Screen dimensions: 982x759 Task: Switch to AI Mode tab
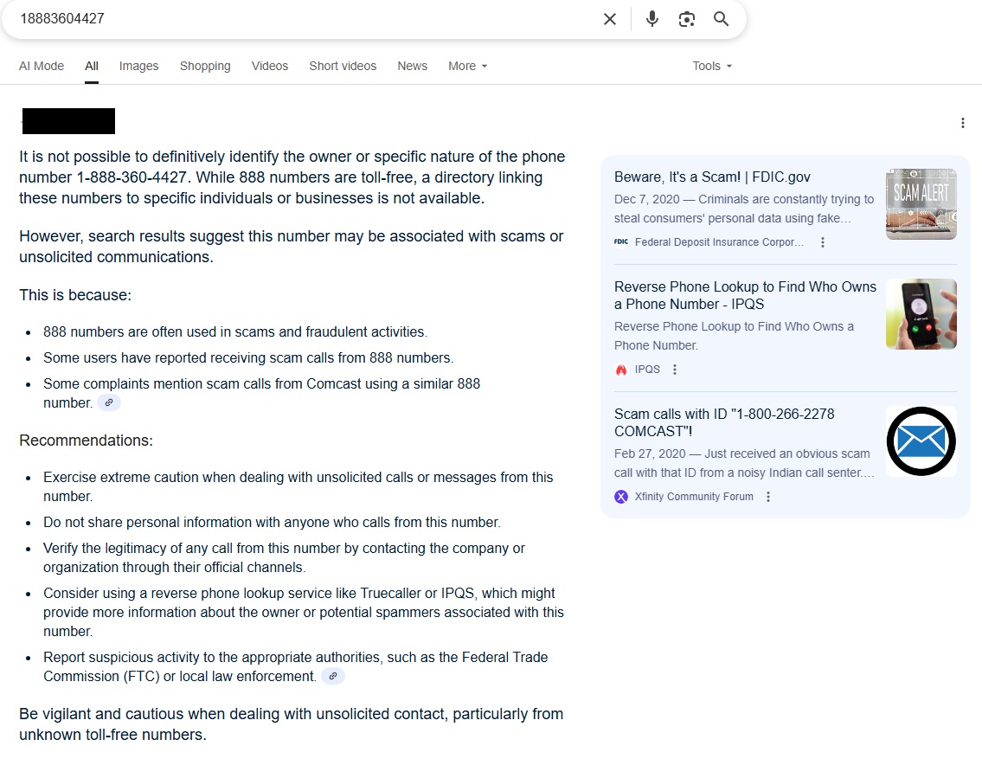[x=42, y=66]
